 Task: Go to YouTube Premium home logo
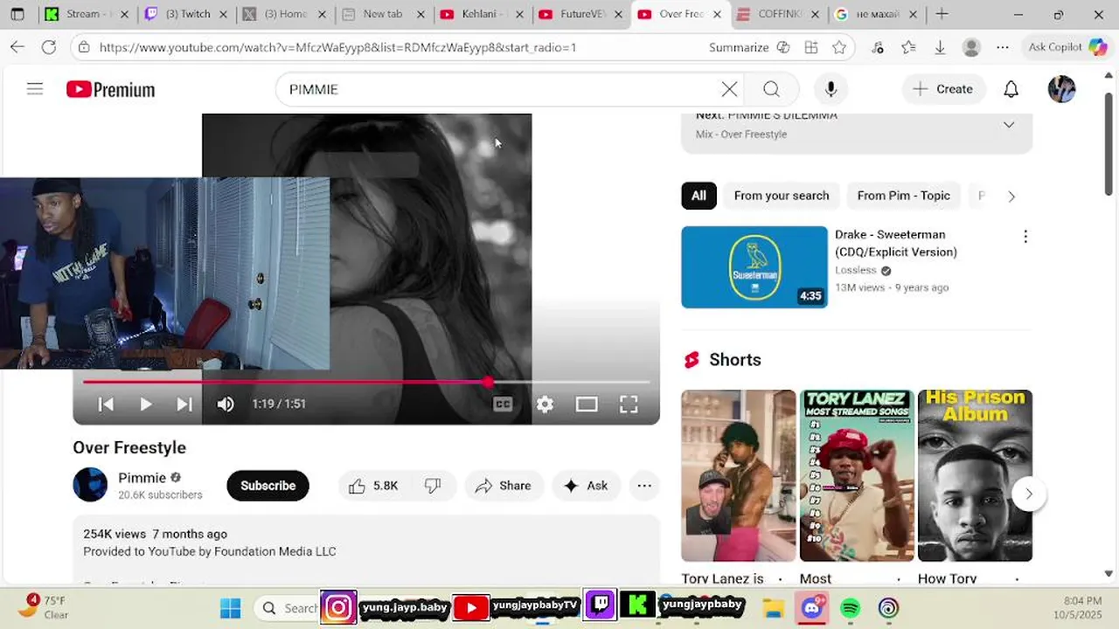coord(111,89)
